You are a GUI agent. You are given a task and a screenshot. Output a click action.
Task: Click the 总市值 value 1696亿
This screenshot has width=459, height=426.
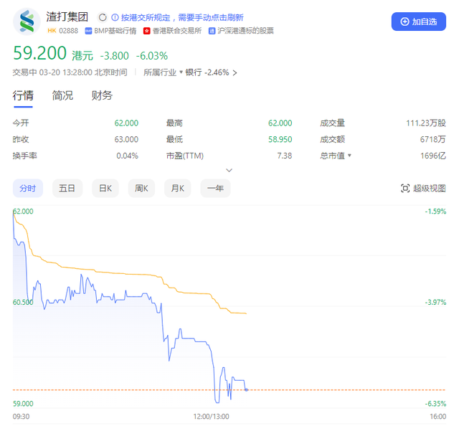coord(433,156)
